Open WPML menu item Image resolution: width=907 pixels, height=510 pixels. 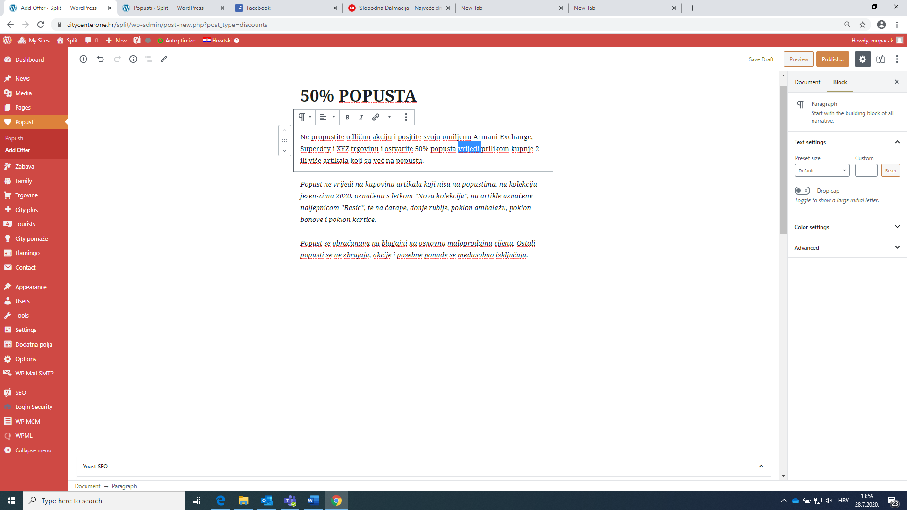[x=34, y=435]
